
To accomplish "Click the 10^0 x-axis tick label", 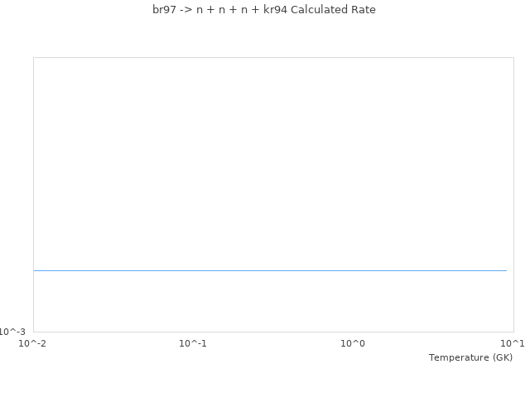I will (x=353, y=343).
